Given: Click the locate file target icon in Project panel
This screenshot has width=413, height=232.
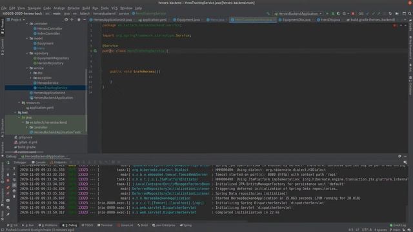Looking at the screenshot, I should pyautogui.click(x=66, y=19).
